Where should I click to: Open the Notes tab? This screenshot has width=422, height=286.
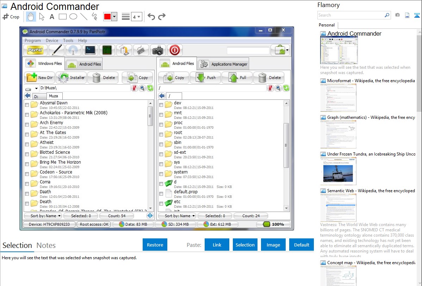click(46, 245)
